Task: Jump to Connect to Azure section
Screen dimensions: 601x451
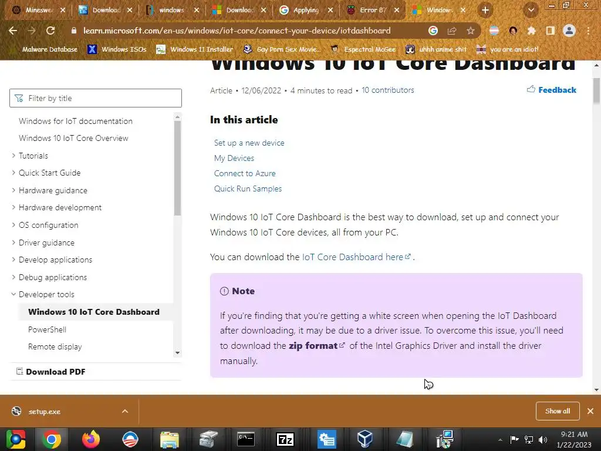Action: (245, 173)
